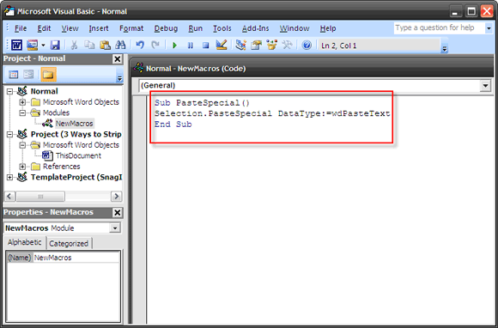Click the Redo arrow icon

(155, 46)
